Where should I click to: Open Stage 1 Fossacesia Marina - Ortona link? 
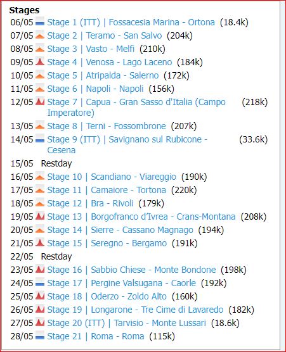coord(131,22)
